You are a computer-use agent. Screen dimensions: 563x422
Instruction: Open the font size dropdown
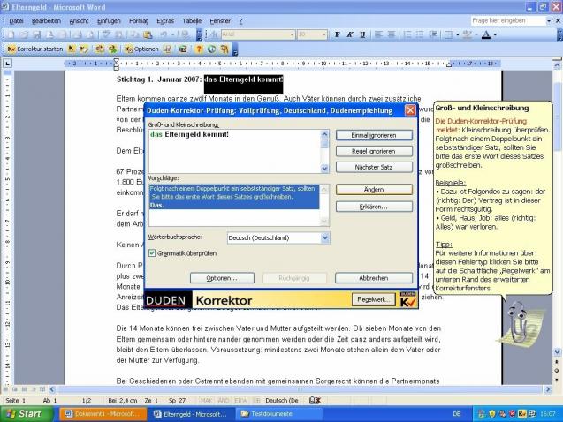tap(323, 34)
